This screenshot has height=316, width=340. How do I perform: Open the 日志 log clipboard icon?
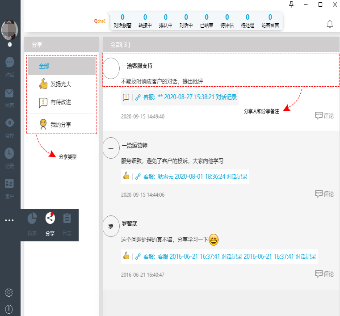67,219
